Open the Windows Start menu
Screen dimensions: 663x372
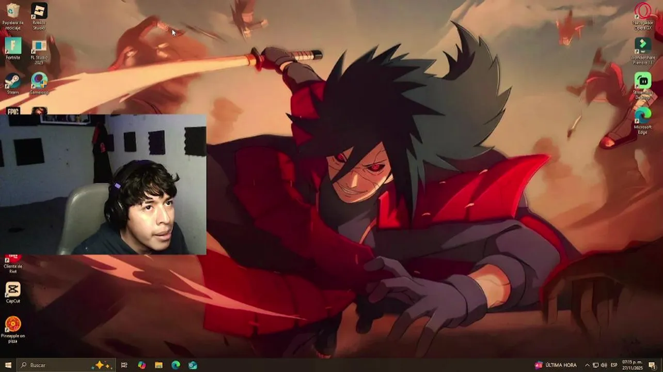[x=8, y=365]
